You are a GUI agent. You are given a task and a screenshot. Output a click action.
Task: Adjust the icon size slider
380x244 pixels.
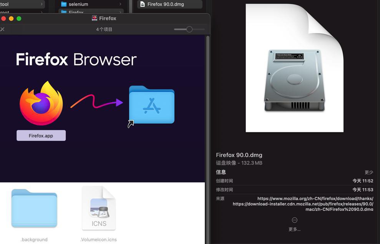click(189, 29)
